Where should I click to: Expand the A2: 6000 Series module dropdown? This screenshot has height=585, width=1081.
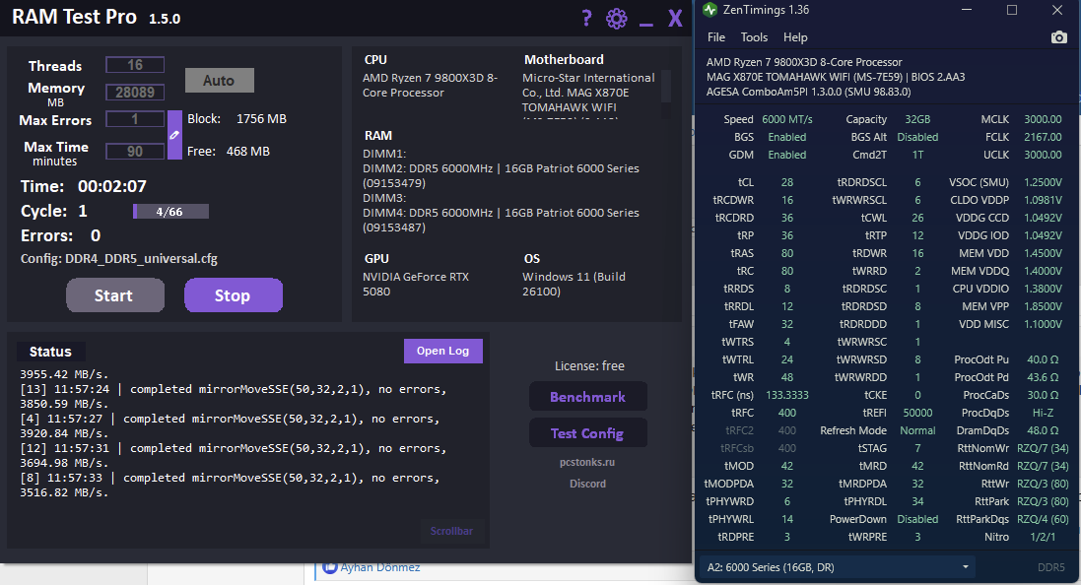(x=837, y=567)
